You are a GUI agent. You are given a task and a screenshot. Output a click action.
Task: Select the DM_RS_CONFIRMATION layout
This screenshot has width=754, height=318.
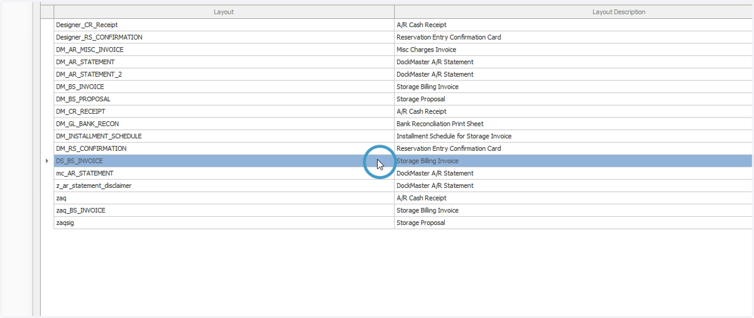91,149
